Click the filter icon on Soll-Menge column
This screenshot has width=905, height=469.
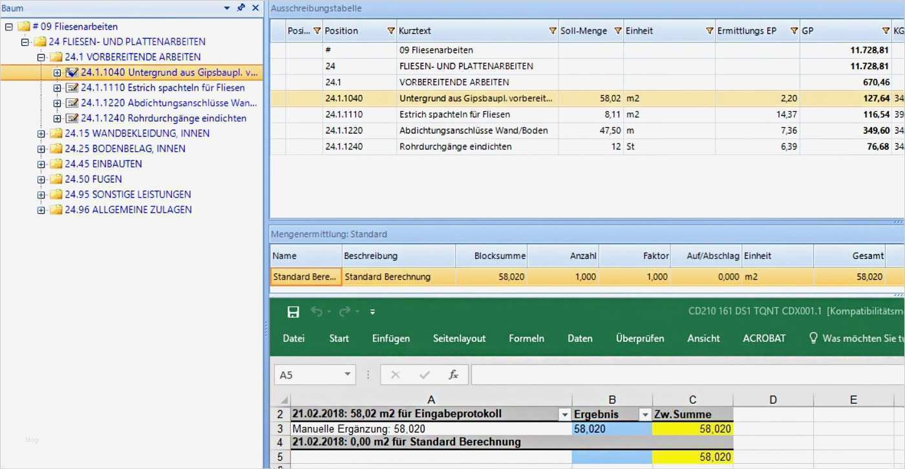tap(617, 31)
